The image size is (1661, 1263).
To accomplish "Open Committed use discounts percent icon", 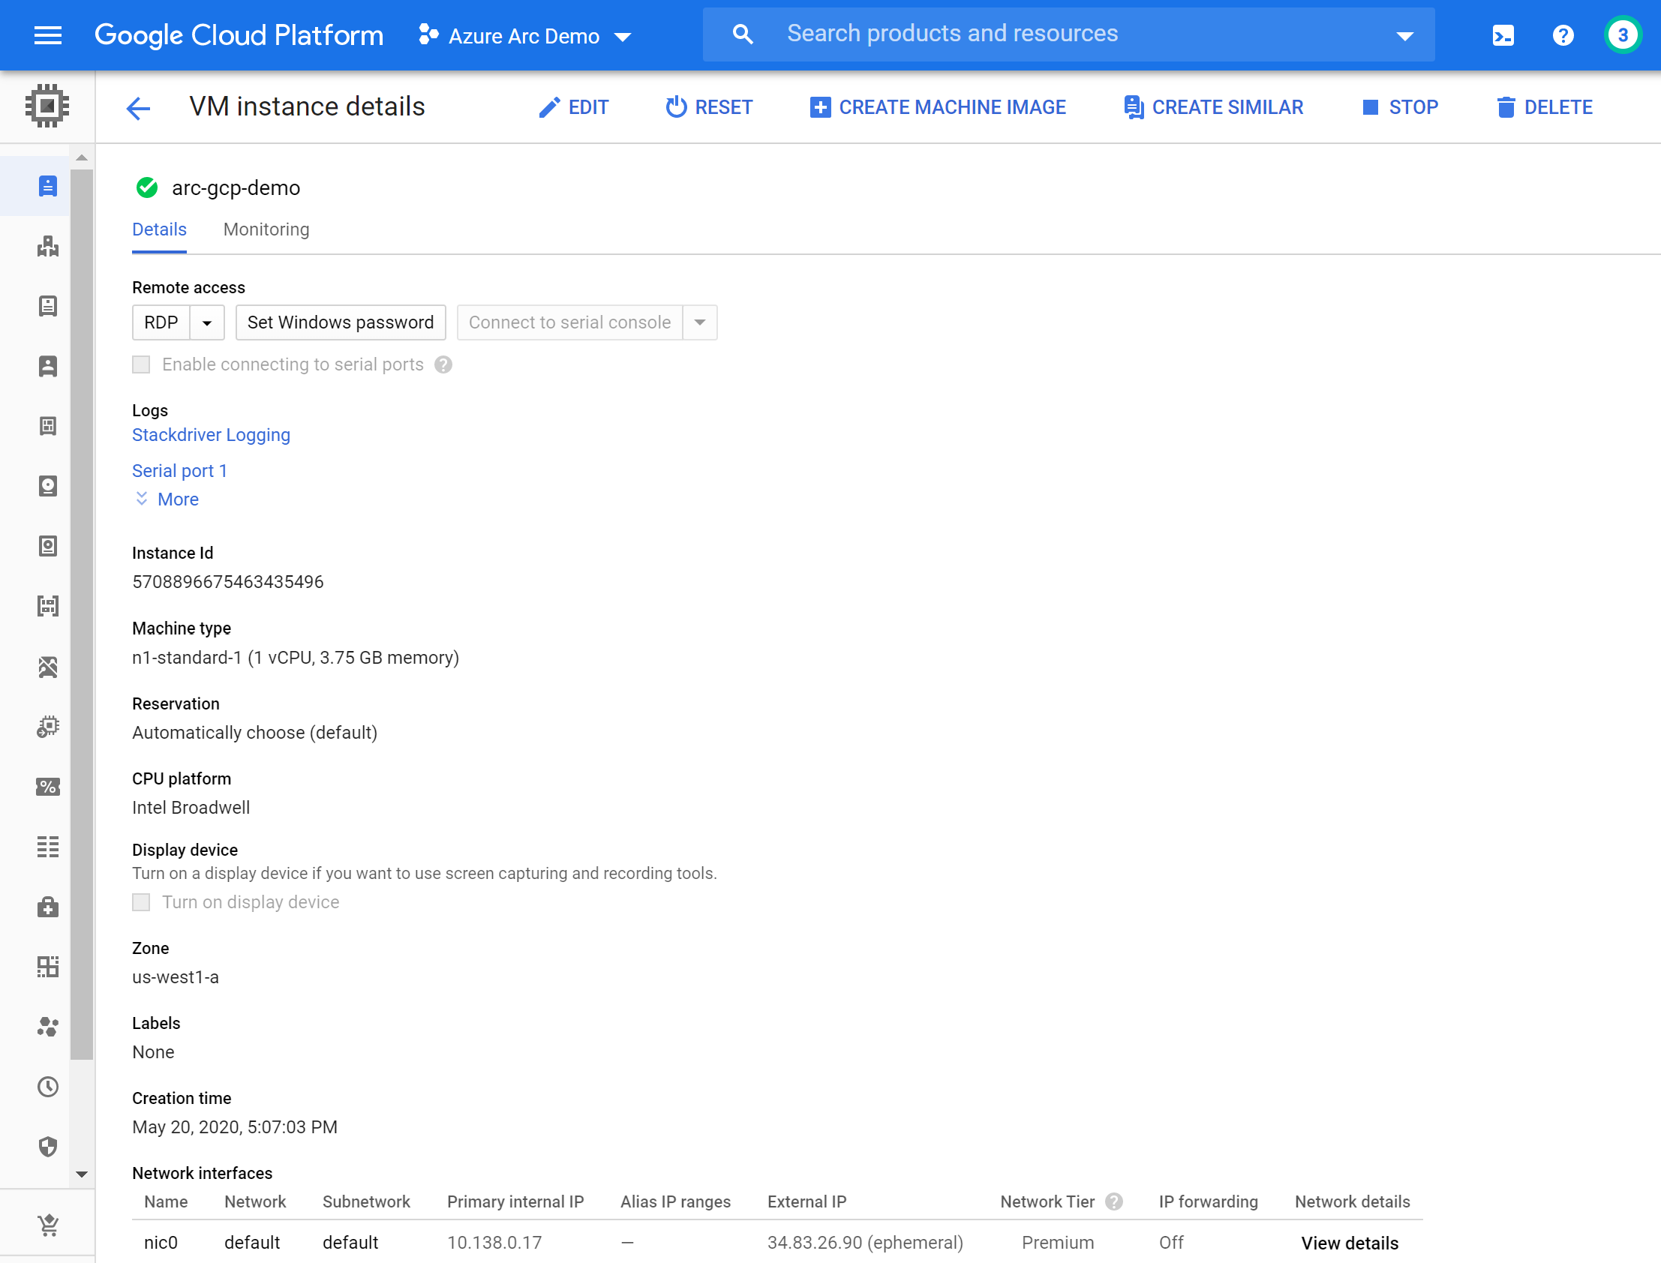I will [47, 787].
